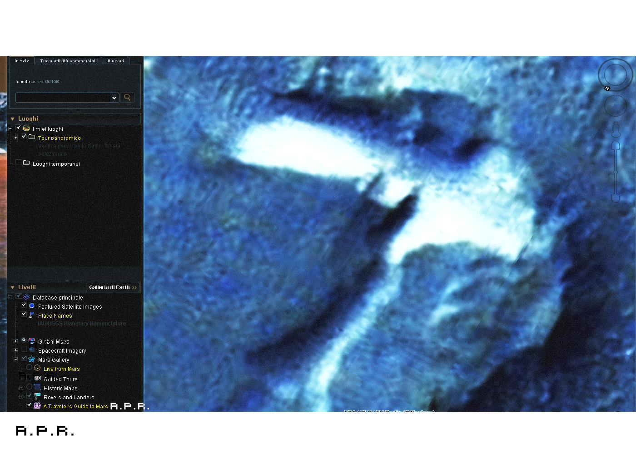Viewport: 636px width, 468px height.
Task: Expand the Spacecraft Imagery tree node
Action: click(x=16, y=350)
